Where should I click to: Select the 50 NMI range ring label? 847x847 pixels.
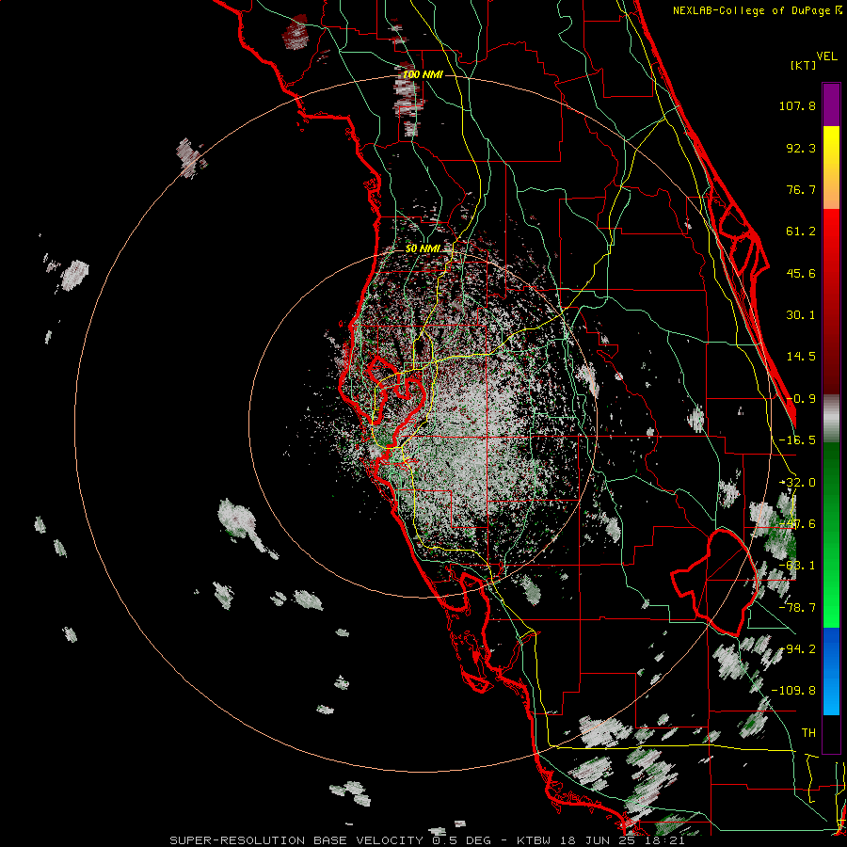pyautogui.click(x=423, y=249)
